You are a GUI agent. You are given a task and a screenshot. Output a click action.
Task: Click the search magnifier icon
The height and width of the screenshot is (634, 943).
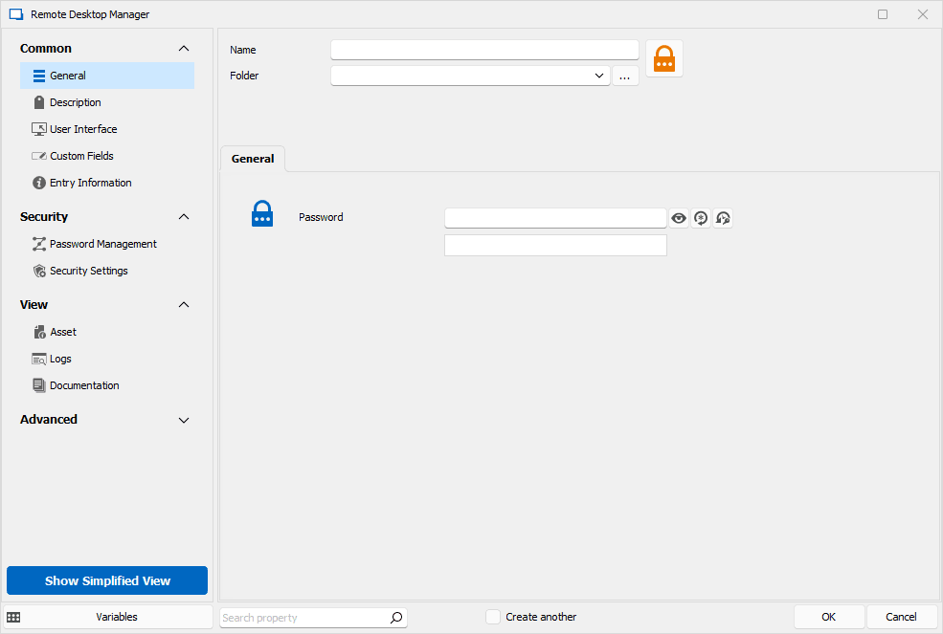(396, 617)
